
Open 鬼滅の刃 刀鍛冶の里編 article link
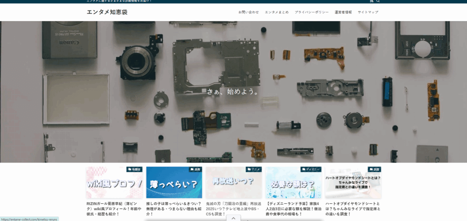233,209
